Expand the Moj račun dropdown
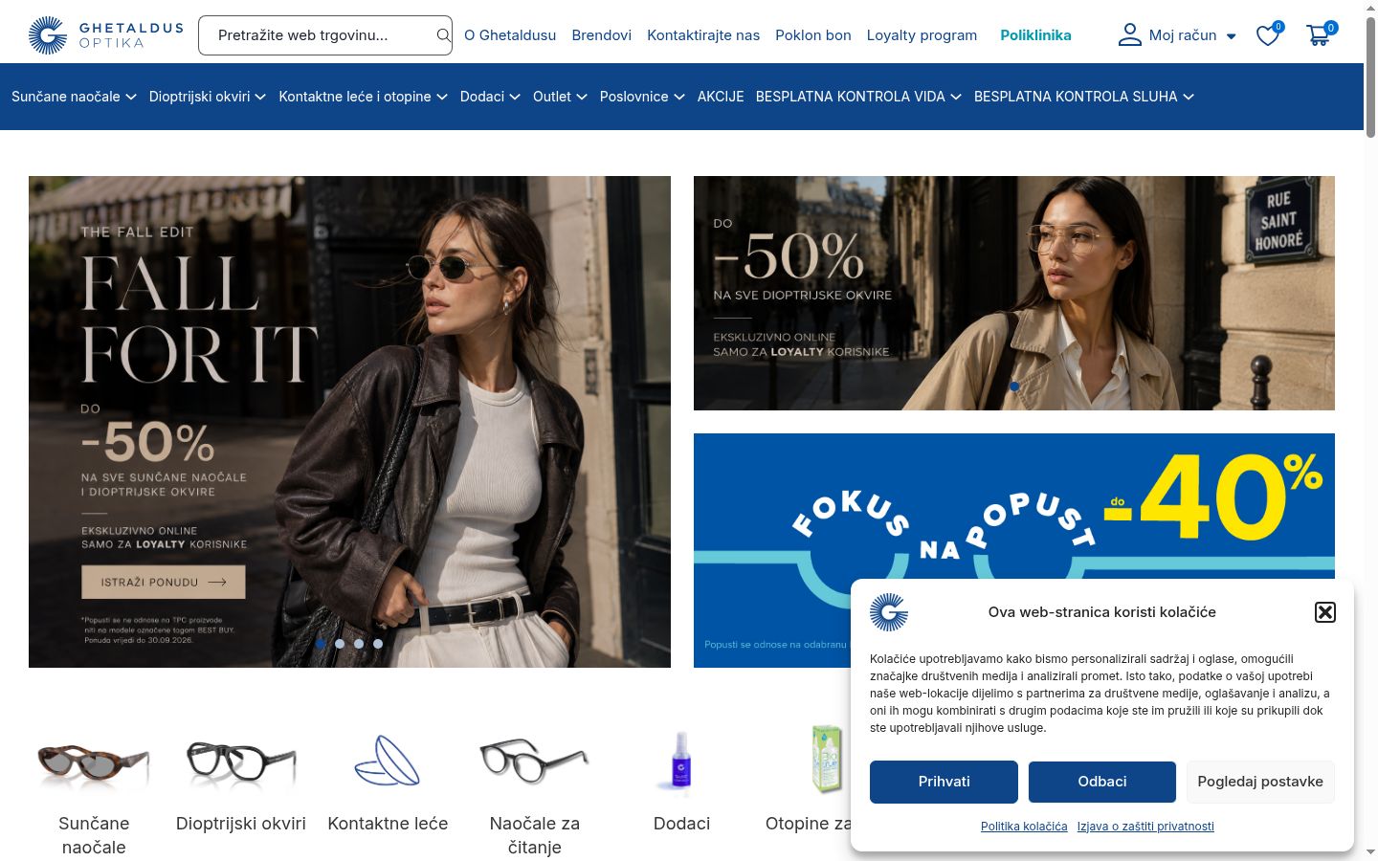This screenshot has width=1378, height=861. coord(1232,36)
